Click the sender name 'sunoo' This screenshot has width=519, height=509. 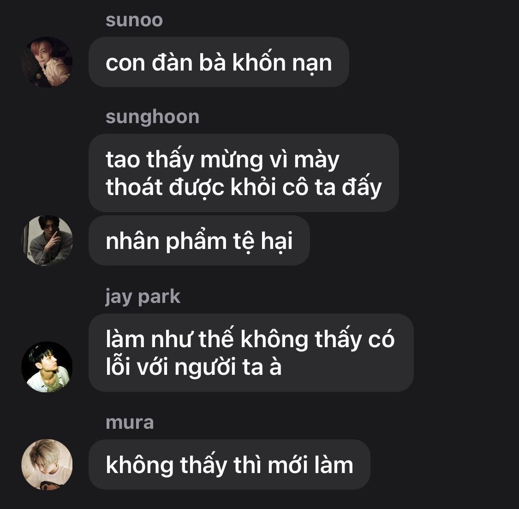click(134, 20)
